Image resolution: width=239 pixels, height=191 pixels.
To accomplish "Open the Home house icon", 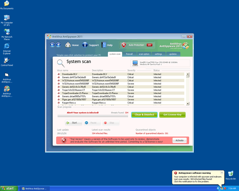I will [68, 45].
